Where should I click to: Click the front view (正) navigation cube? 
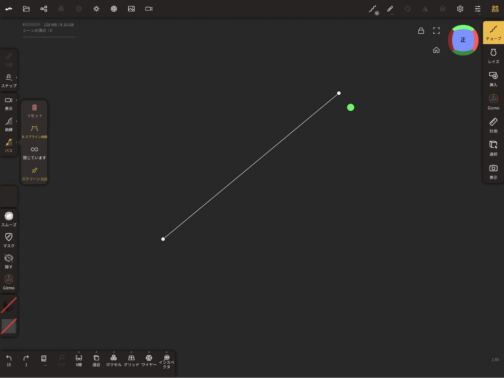pos(463,40)
